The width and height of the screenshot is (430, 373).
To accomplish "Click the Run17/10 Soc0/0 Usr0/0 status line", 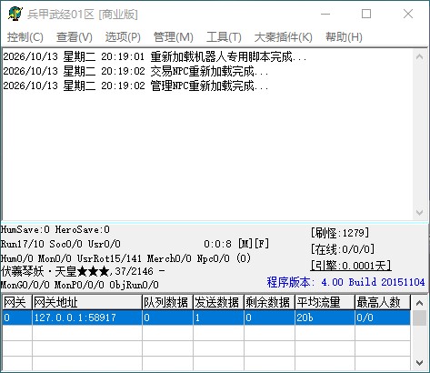I will 61,244.
